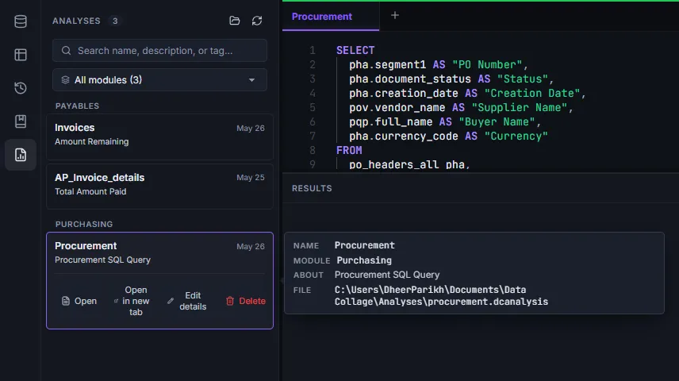
Task: Click the analyses count badge 3
Action: [x=115, y=21]
